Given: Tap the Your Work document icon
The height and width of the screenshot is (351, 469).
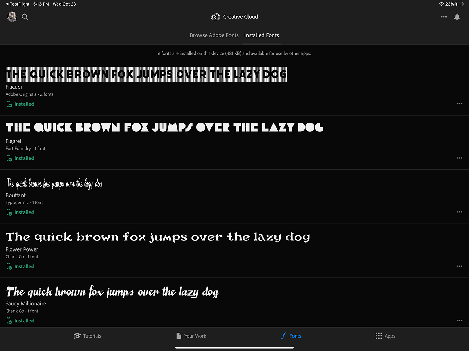Looking at the screenshot, I should 179,336.
